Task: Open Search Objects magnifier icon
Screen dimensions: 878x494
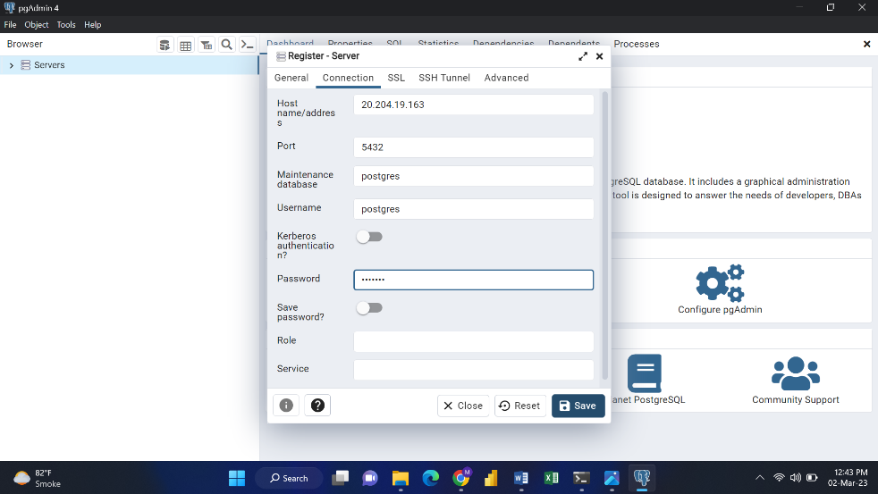Action: [x=227, y=45]
